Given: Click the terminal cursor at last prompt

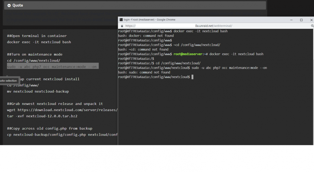Looking at the screenshot, I should [x=192, y=77].
